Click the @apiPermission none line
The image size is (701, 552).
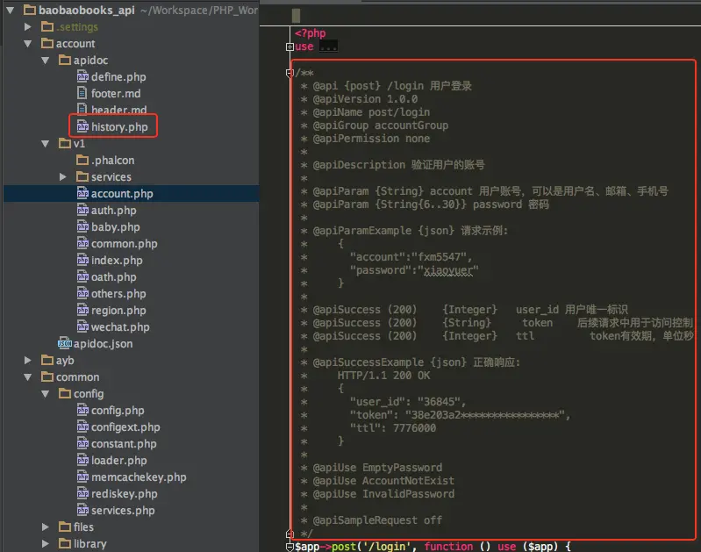pyautogui.click(x=371, y=139)
